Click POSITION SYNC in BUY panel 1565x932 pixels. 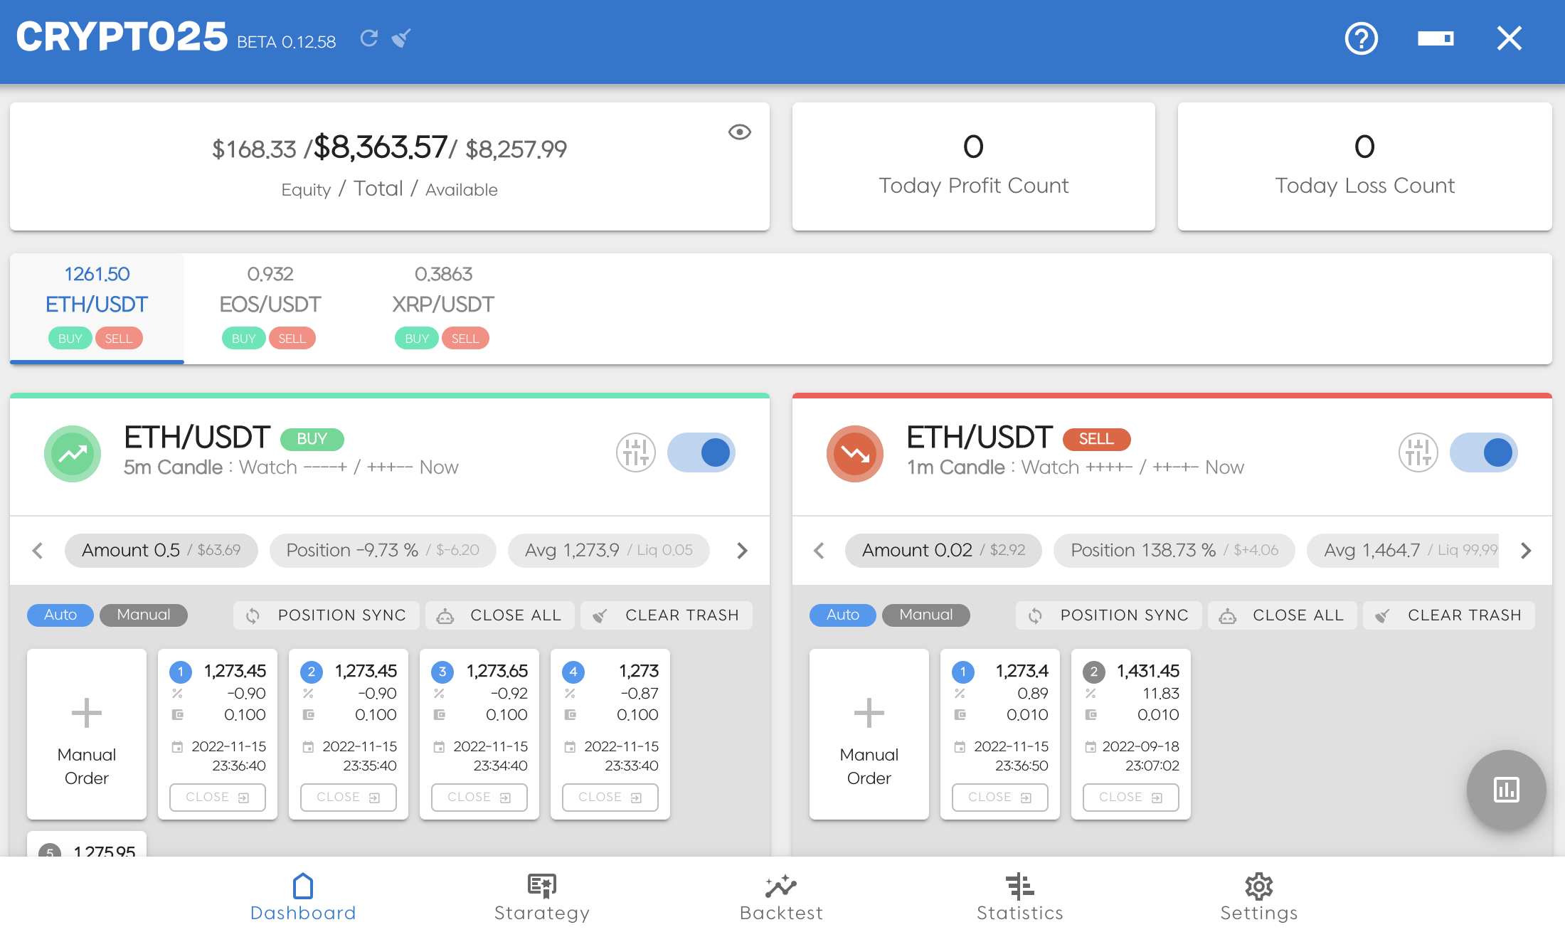(x=327, y=615)
